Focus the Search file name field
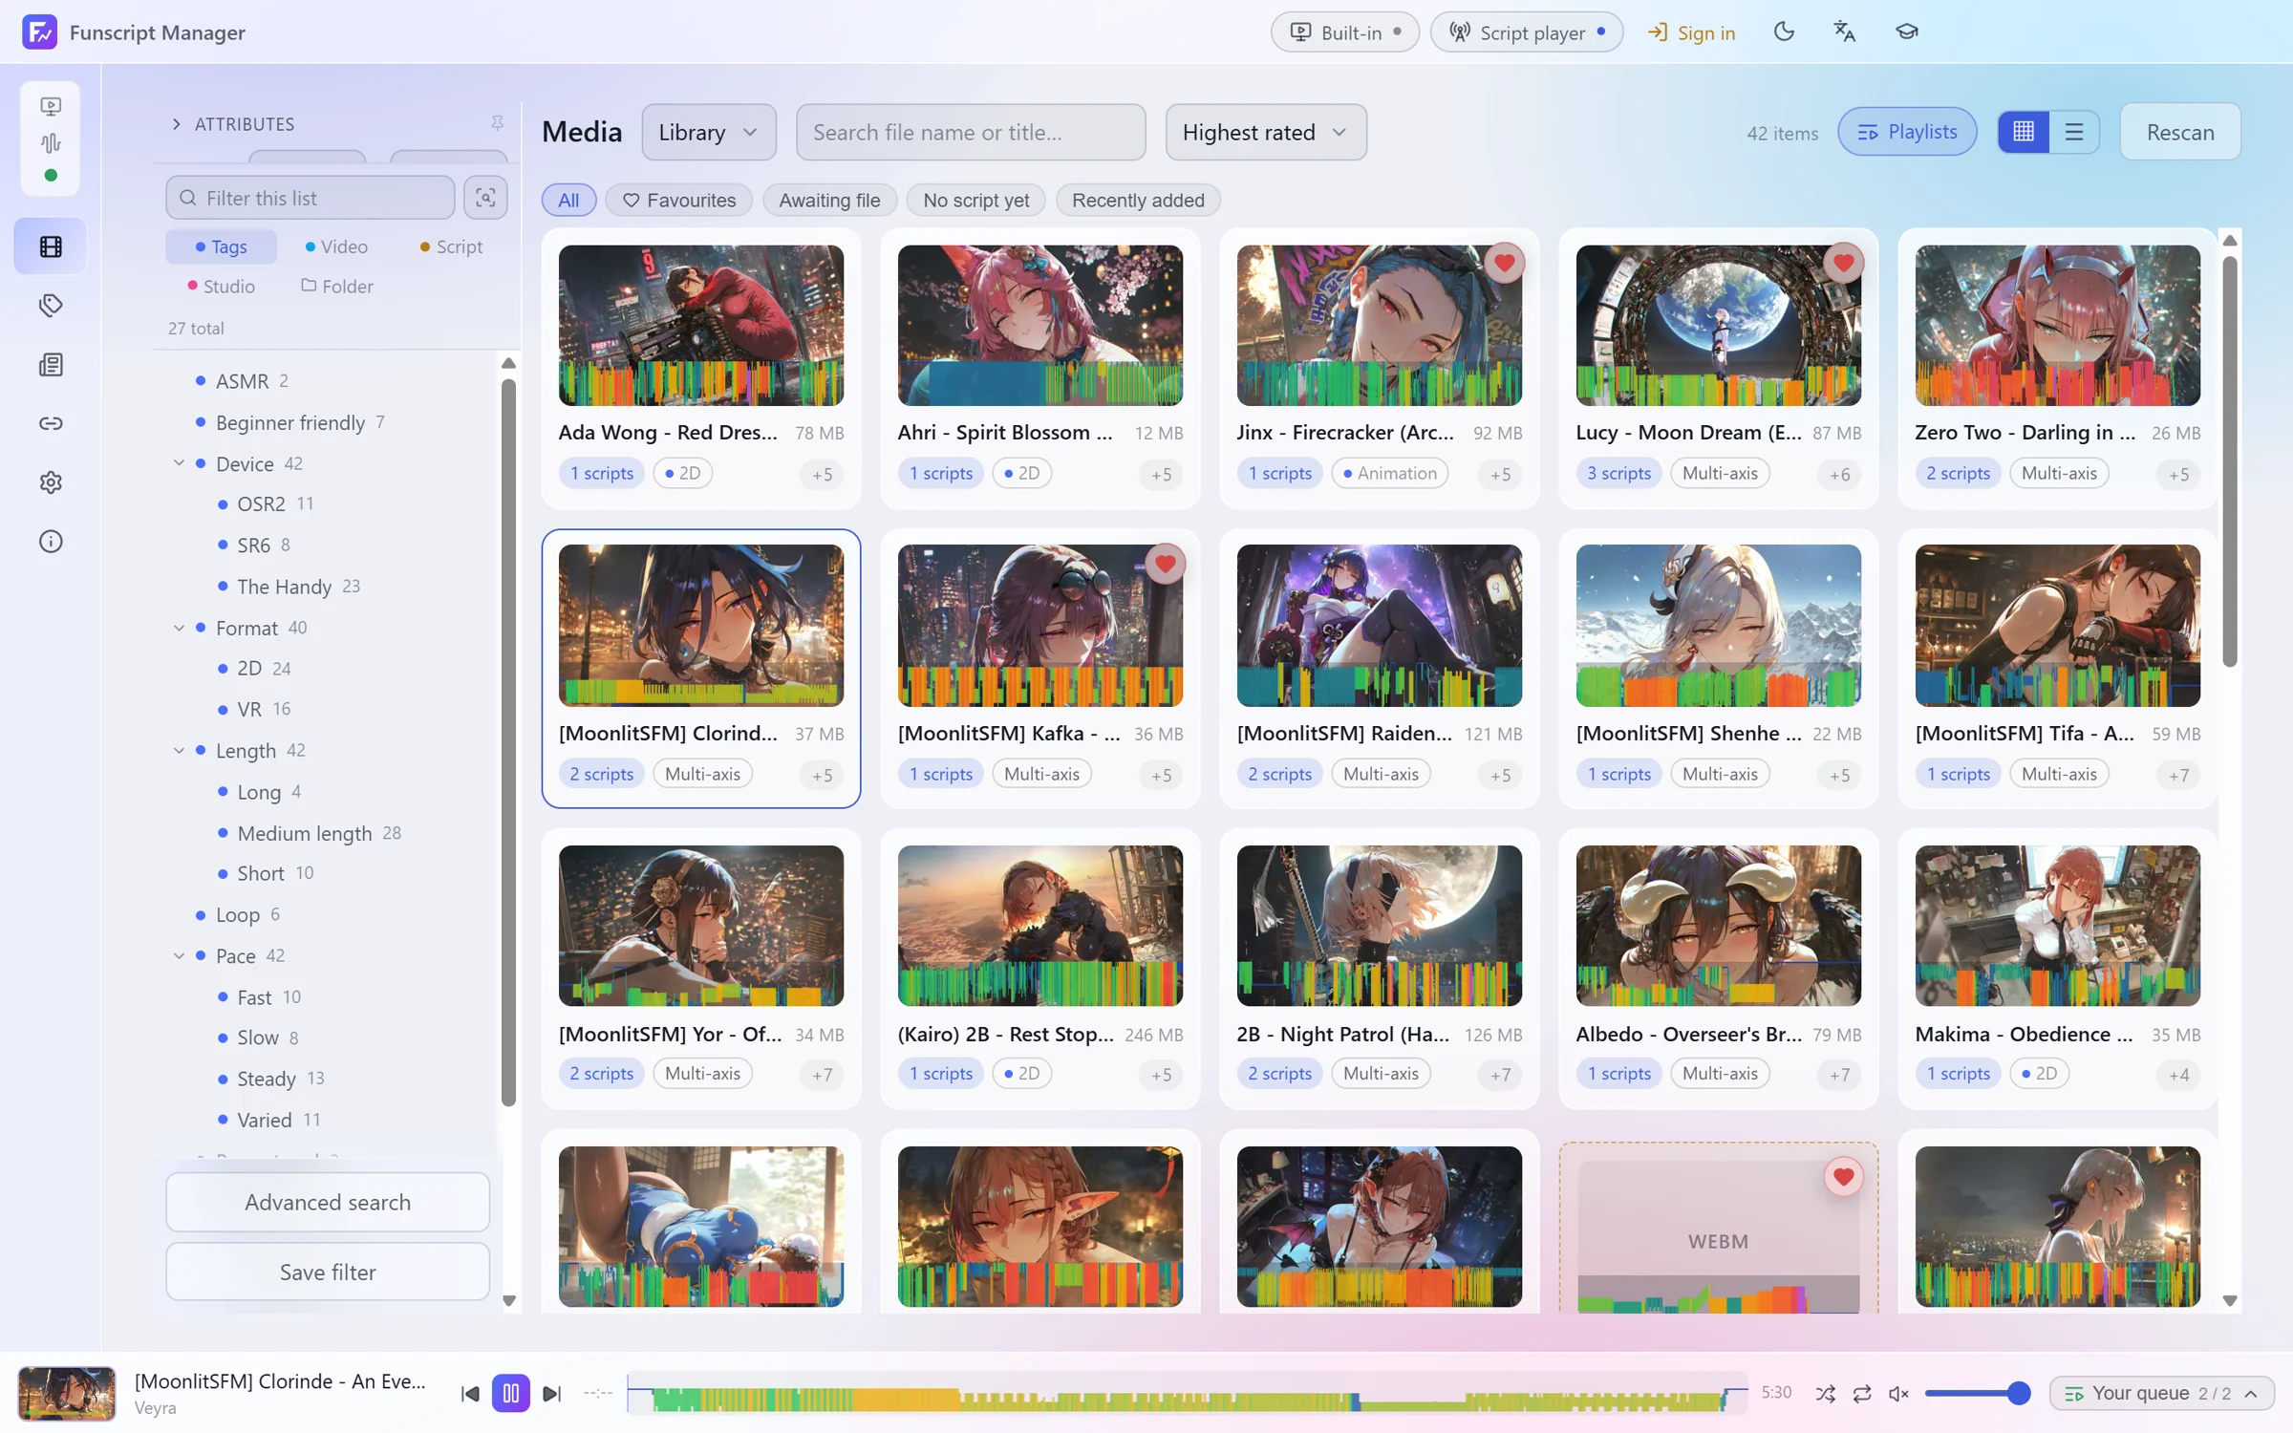 click(971, 132)
